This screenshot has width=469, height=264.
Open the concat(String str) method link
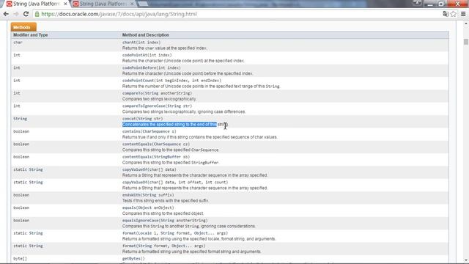coord(143,119)
